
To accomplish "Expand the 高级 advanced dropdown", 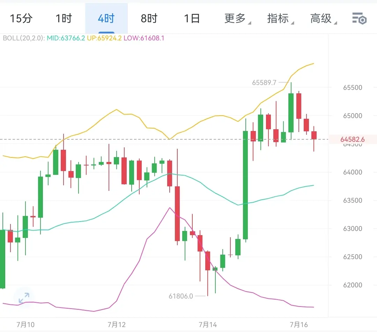I will (x=323, y=18).
